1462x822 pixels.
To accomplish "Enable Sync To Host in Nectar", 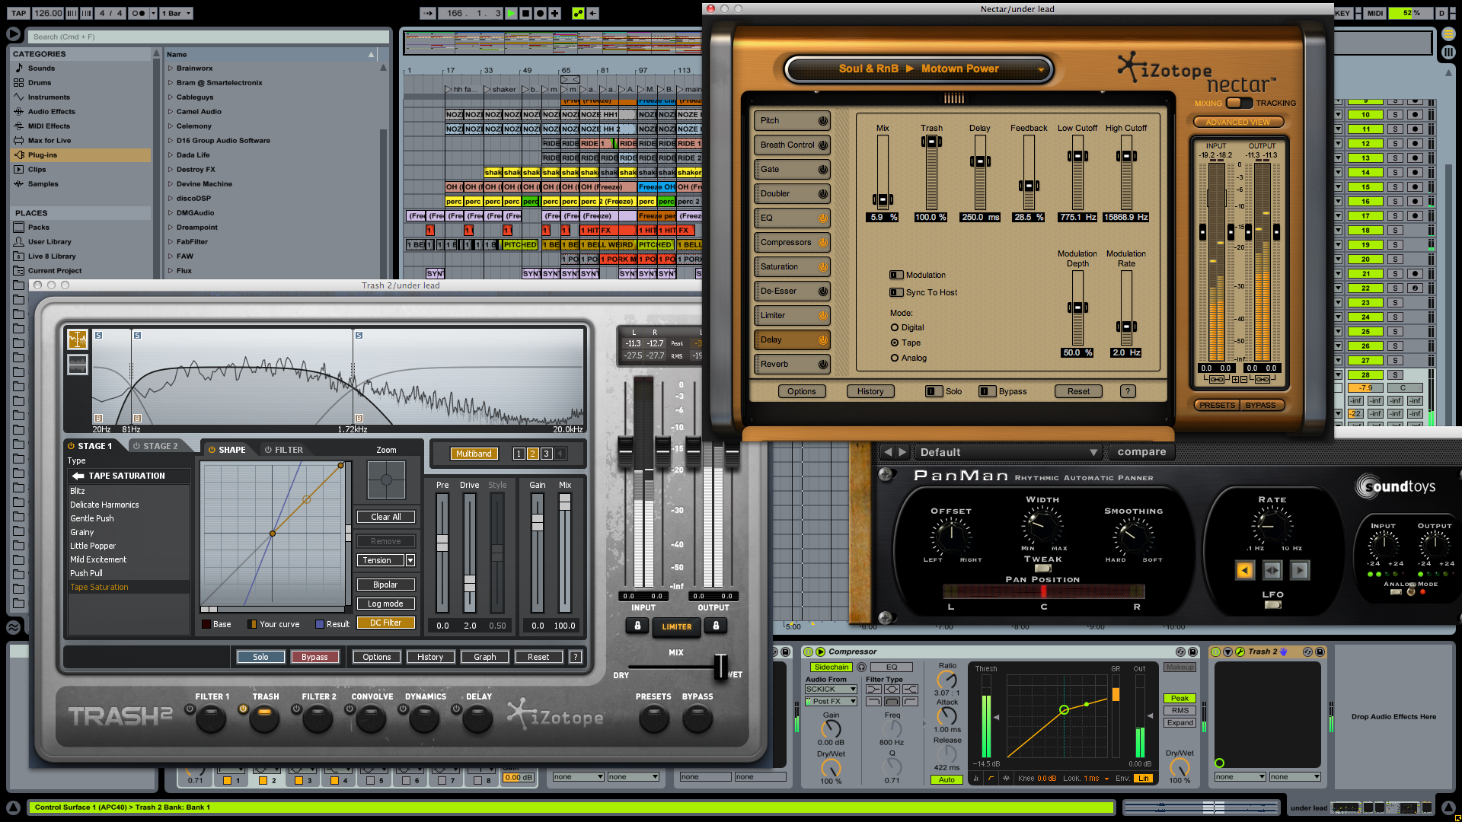I will click(895, 293).
